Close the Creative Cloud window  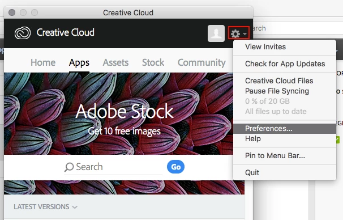point(12,12)
